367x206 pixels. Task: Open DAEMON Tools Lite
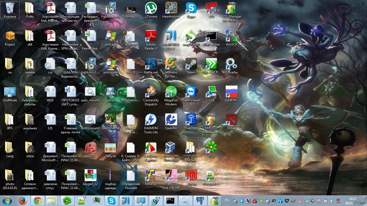coord(151,124)
